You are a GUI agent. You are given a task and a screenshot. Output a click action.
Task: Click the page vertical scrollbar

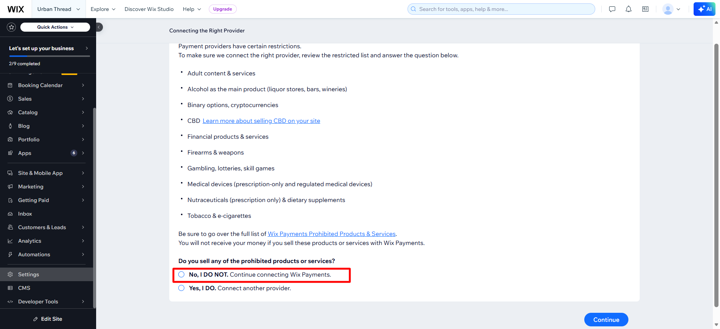(x=716, y=175)
